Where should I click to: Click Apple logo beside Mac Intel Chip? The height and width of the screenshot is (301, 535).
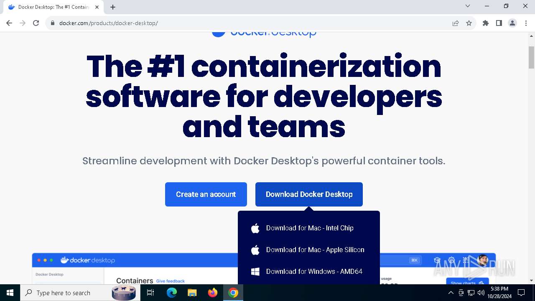255,228
